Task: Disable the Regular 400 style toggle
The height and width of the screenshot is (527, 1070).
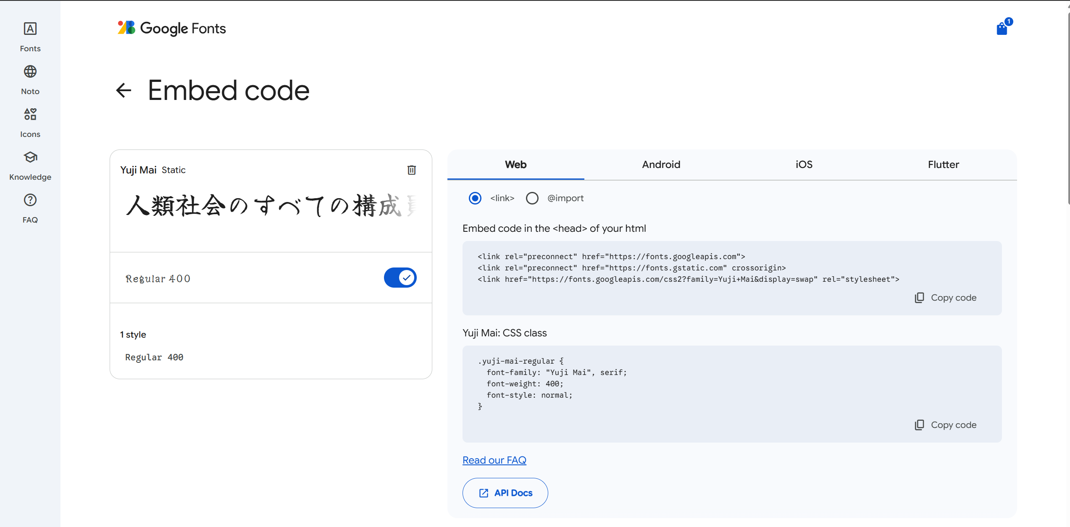Action: pyautogui.click(x=400, y=278)
